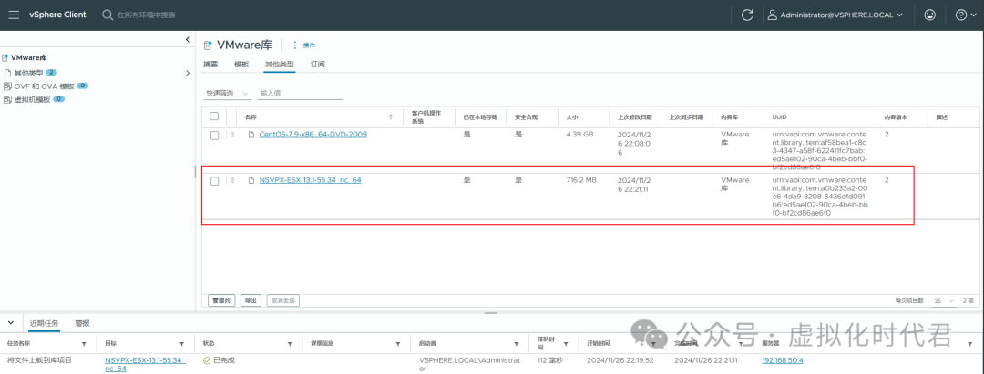Click file icon beside NSVPX-ESX-13.1-55.34_nc_64
This screenshot has height=374, width=984.
251,180
